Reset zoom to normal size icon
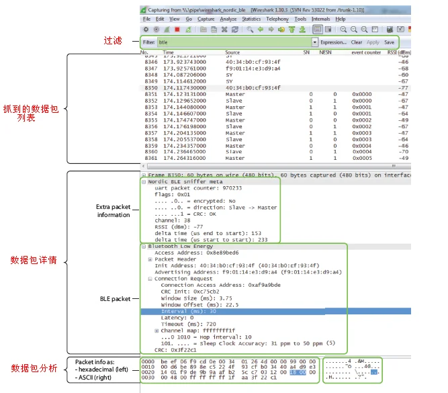The width and height of the screenshot is (448, 393). (364, 30)
